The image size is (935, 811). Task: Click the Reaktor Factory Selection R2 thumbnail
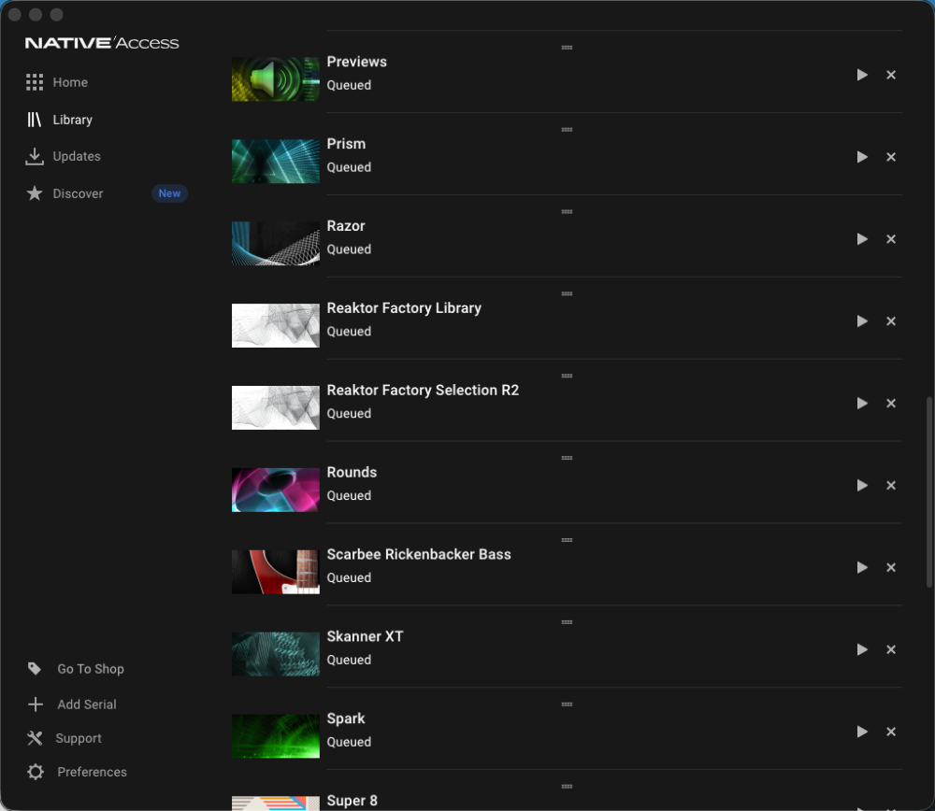[276, 408]
